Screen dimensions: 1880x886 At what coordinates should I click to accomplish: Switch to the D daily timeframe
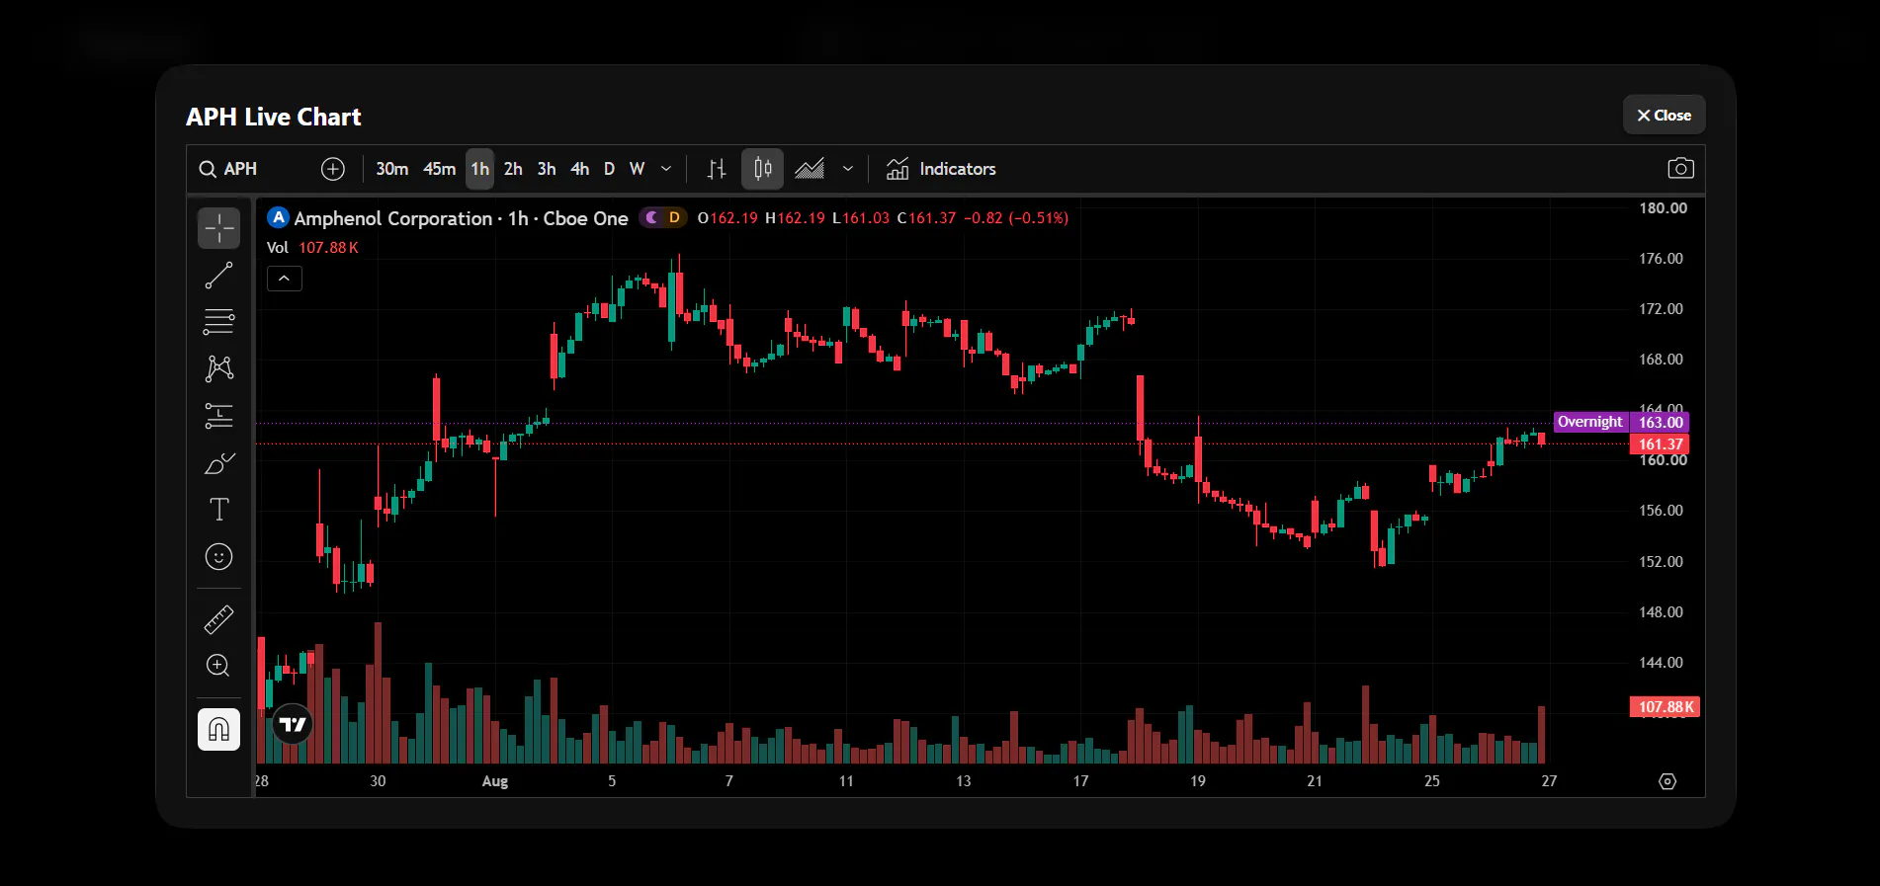[609, 169]
